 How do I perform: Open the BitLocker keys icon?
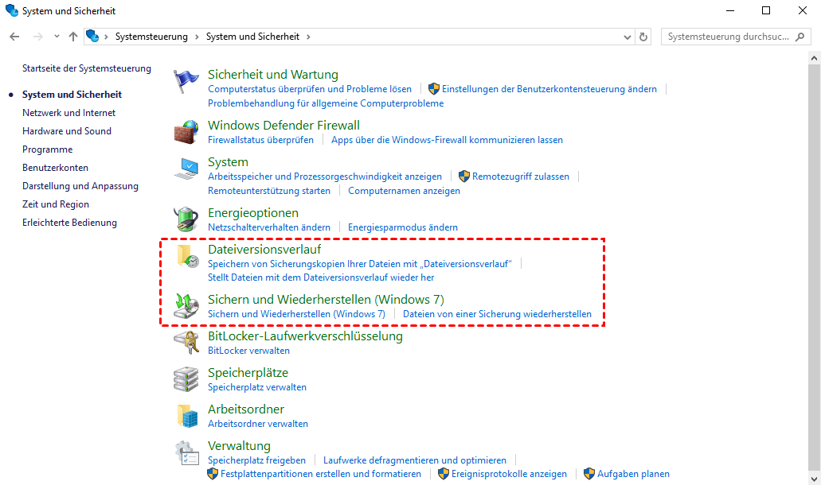(186, 343)
